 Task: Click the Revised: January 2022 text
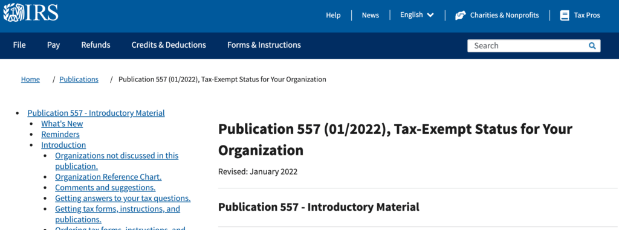click(x=258, y=171)
